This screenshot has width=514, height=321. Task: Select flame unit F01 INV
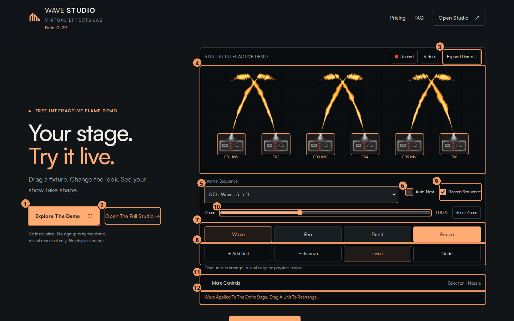click(231, 144)
